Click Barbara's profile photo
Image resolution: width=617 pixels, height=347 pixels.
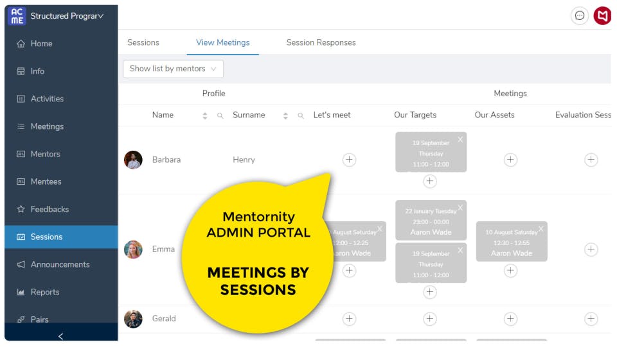(x=133, y=160)
